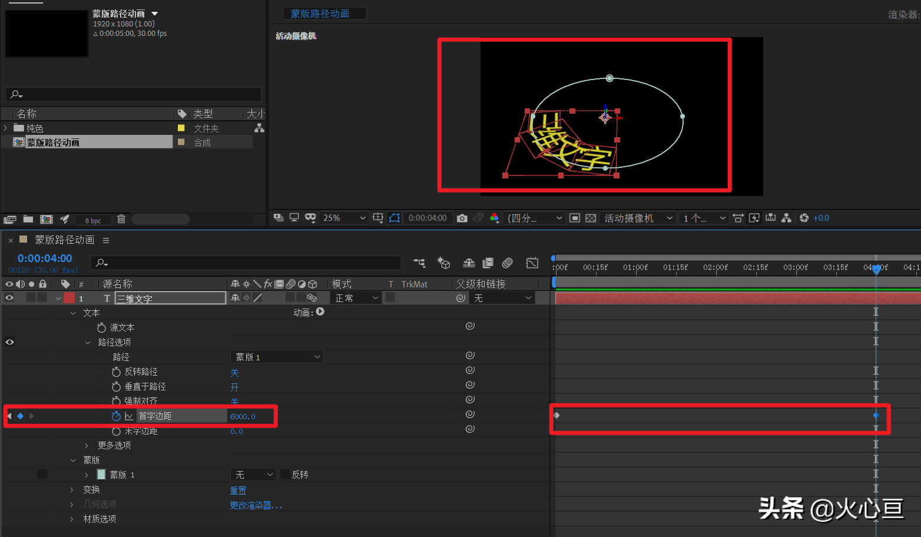The height and width of the screenshot is (537, 921).
Task: Open the active camera view dropdown
Action: tap(638, 218)
